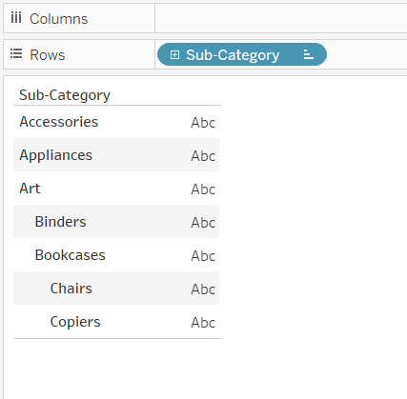Click the sort icon on Sub-Category pill
The width and height of the screenshot is (407, 399).
(x=309, y=54)
